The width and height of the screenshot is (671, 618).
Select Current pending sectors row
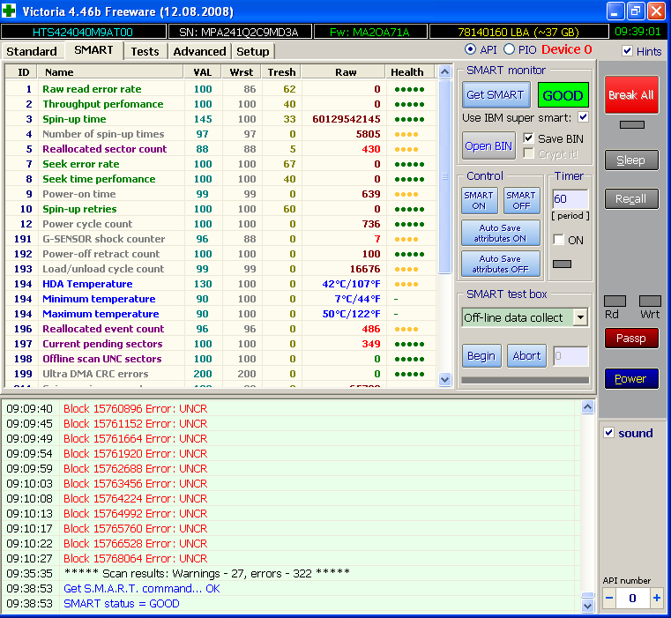click(221, 344)
